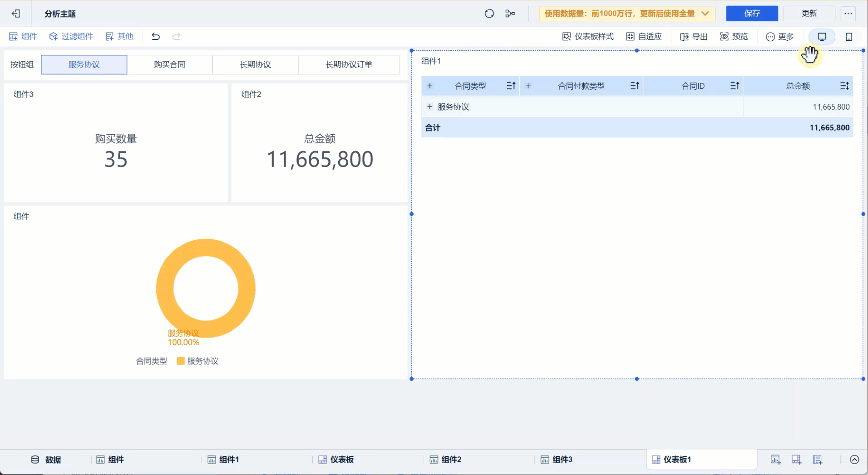Select the 长期协议 filter button
The height and width of the screenshot is (475, 868).
tap(256, 64)
